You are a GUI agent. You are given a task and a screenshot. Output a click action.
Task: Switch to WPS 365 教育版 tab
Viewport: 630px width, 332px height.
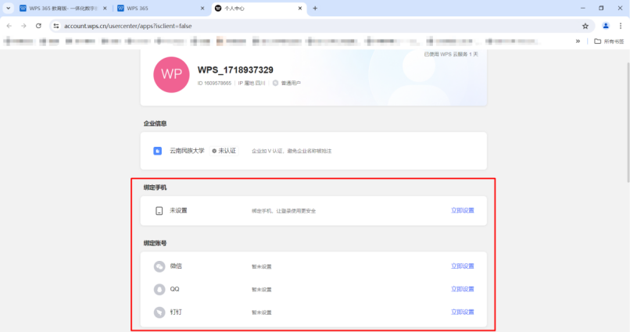point(63,8)
